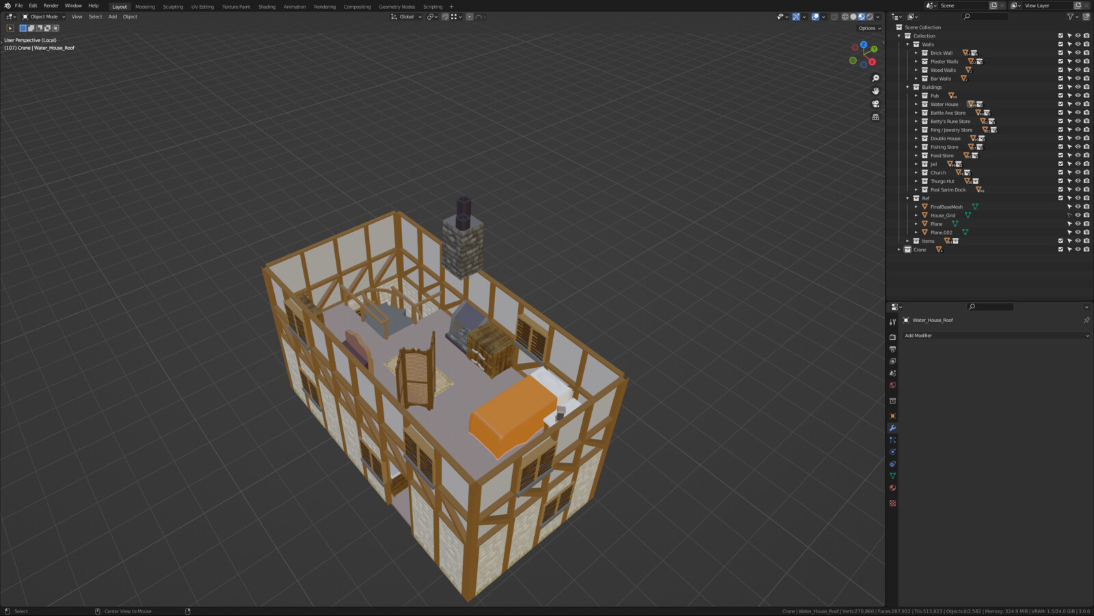The image size is (1094, 616).
Task: Open the Object Constraint properties tab
Action: coord(892,464)
